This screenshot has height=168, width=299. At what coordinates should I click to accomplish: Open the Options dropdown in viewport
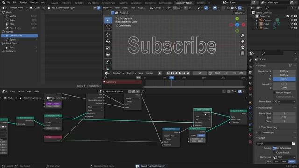point(239,13)
